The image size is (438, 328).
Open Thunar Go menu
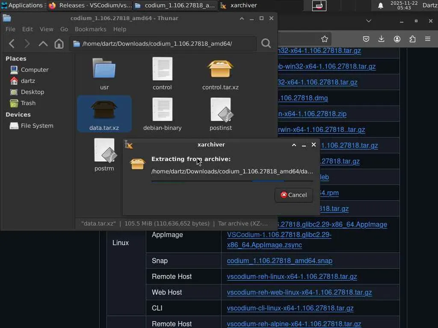pyautogui.click(x=64, y=29)
